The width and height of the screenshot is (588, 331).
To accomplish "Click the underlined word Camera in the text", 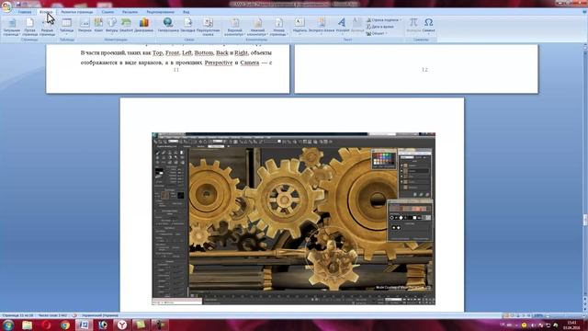I will coord(250,63).
